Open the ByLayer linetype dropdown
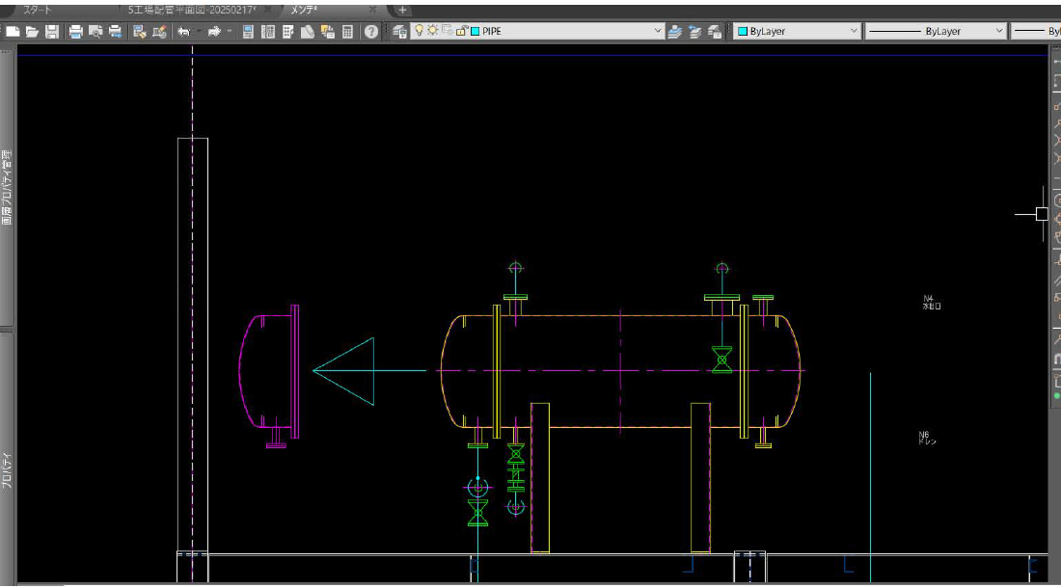This screenshot has width=1061, height=588. click(x=998, y=31)
